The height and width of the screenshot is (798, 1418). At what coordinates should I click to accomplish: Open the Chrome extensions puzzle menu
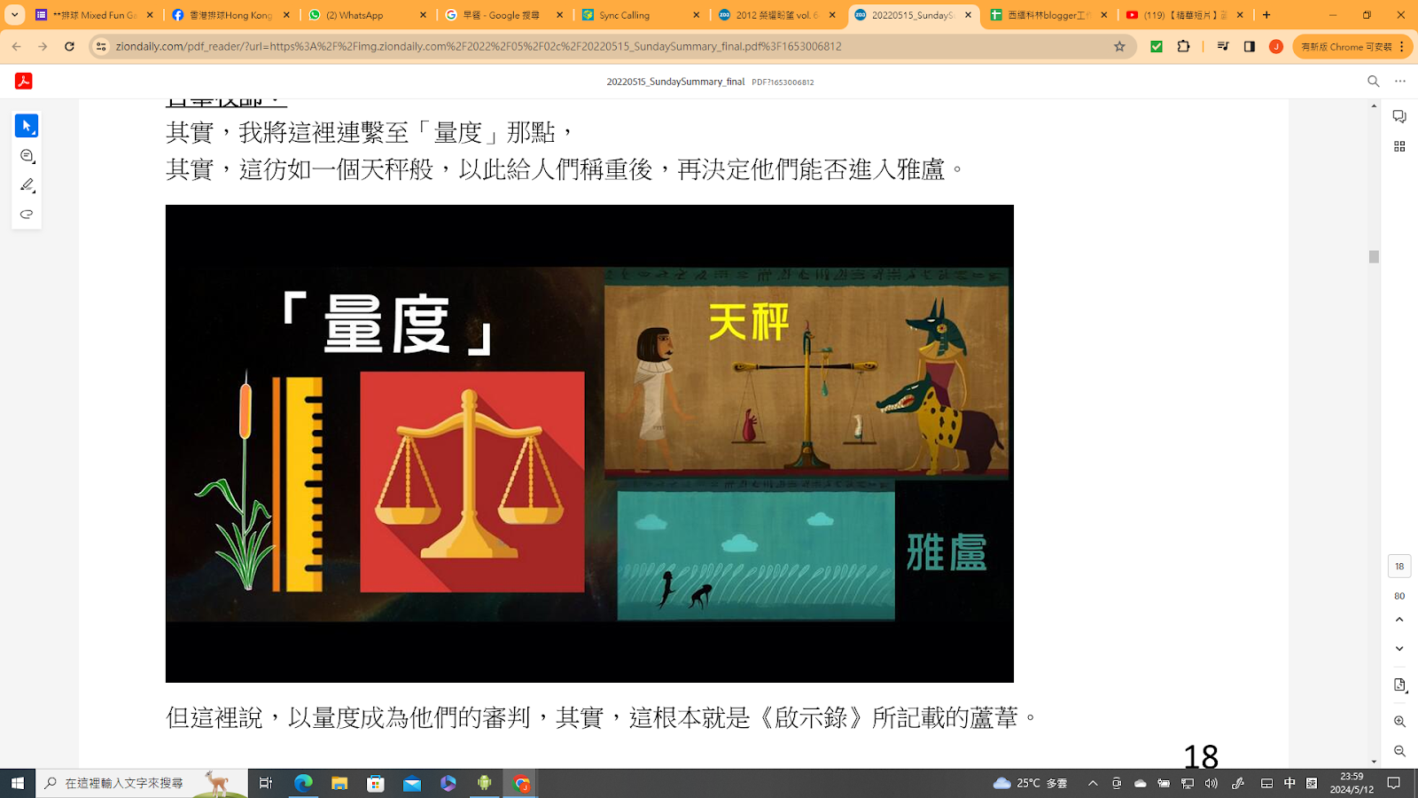[1184, 46]
